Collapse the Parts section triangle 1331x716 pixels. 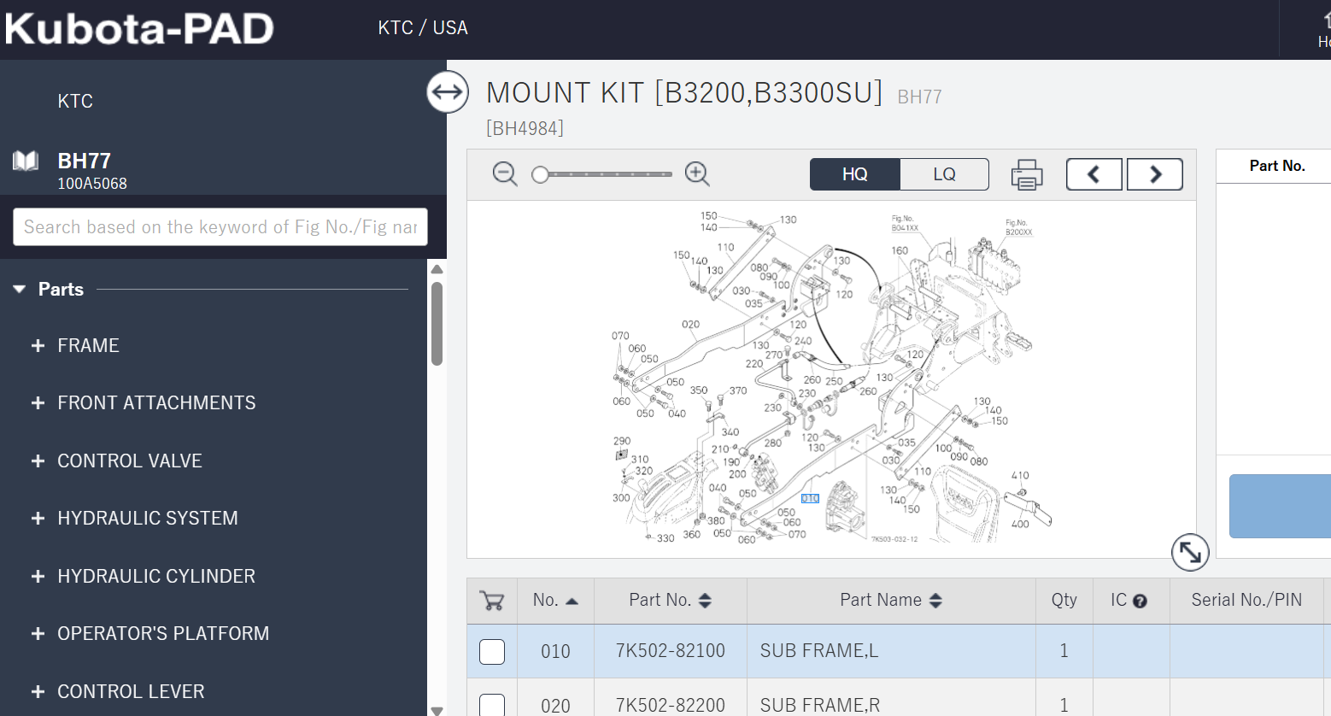pos(20,290)
